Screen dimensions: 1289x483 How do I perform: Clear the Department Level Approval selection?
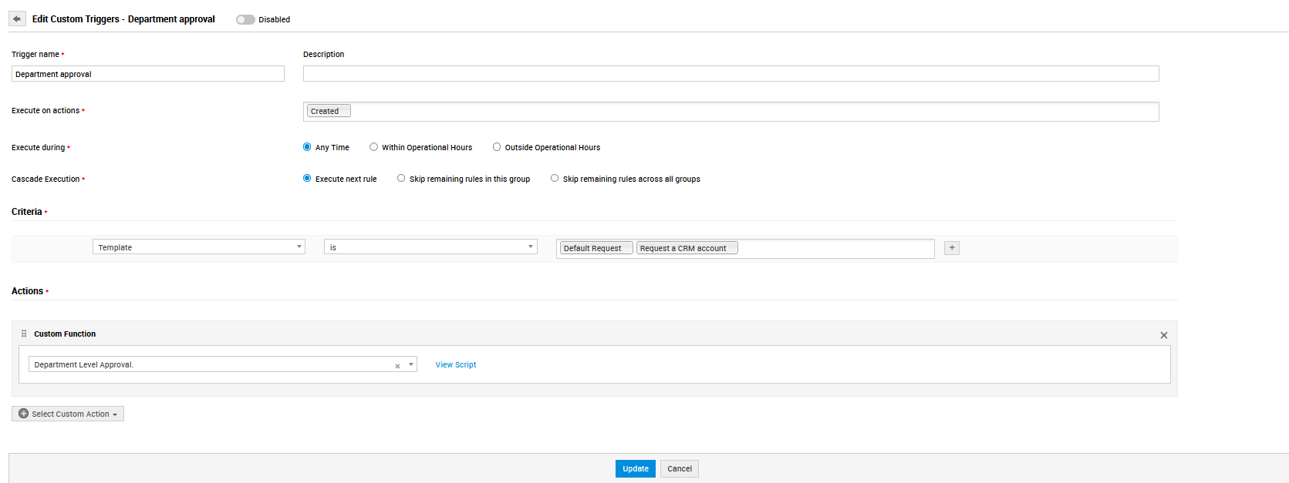coord(397,366)
